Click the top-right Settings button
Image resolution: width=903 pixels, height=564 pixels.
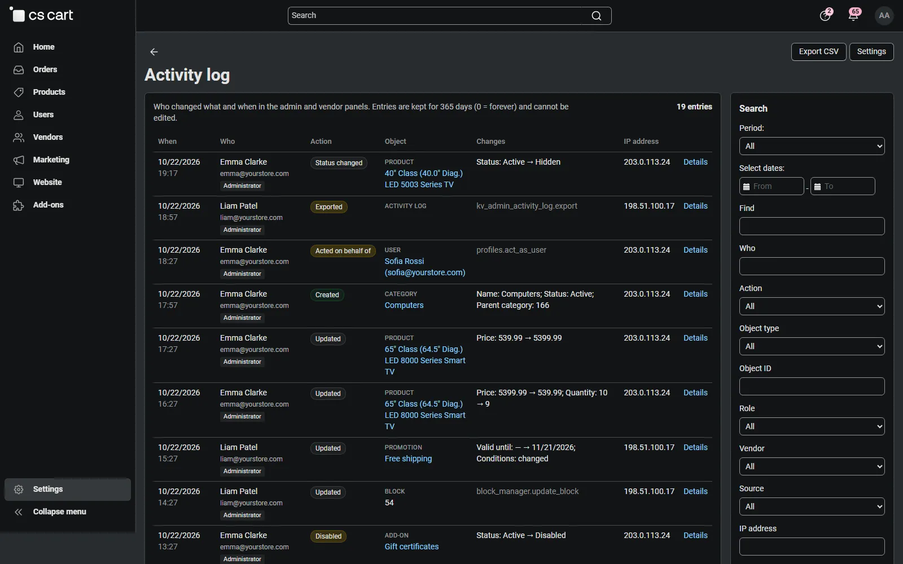tap(871, 51)
